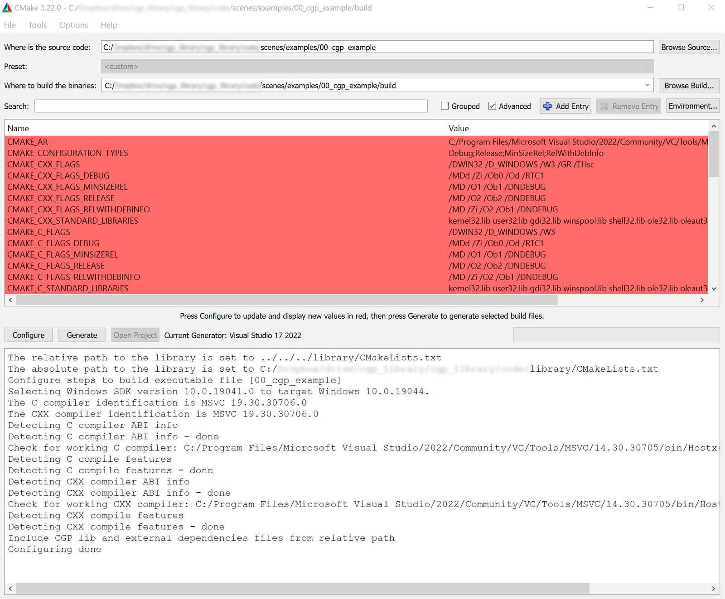Click the Generate button
The height and width of the screenshot is (599, 725).
pos(82,335)
